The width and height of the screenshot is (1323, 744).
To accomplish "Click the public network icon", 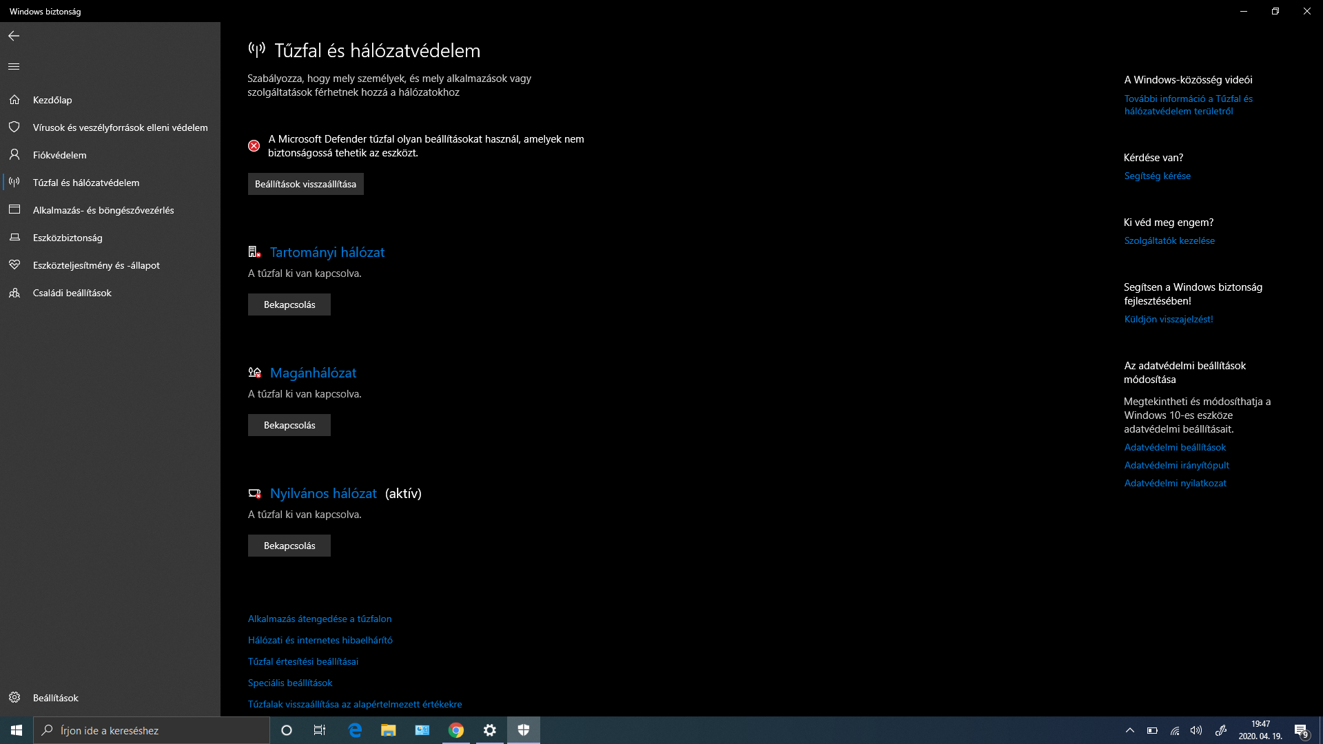I will coord(255,493).
